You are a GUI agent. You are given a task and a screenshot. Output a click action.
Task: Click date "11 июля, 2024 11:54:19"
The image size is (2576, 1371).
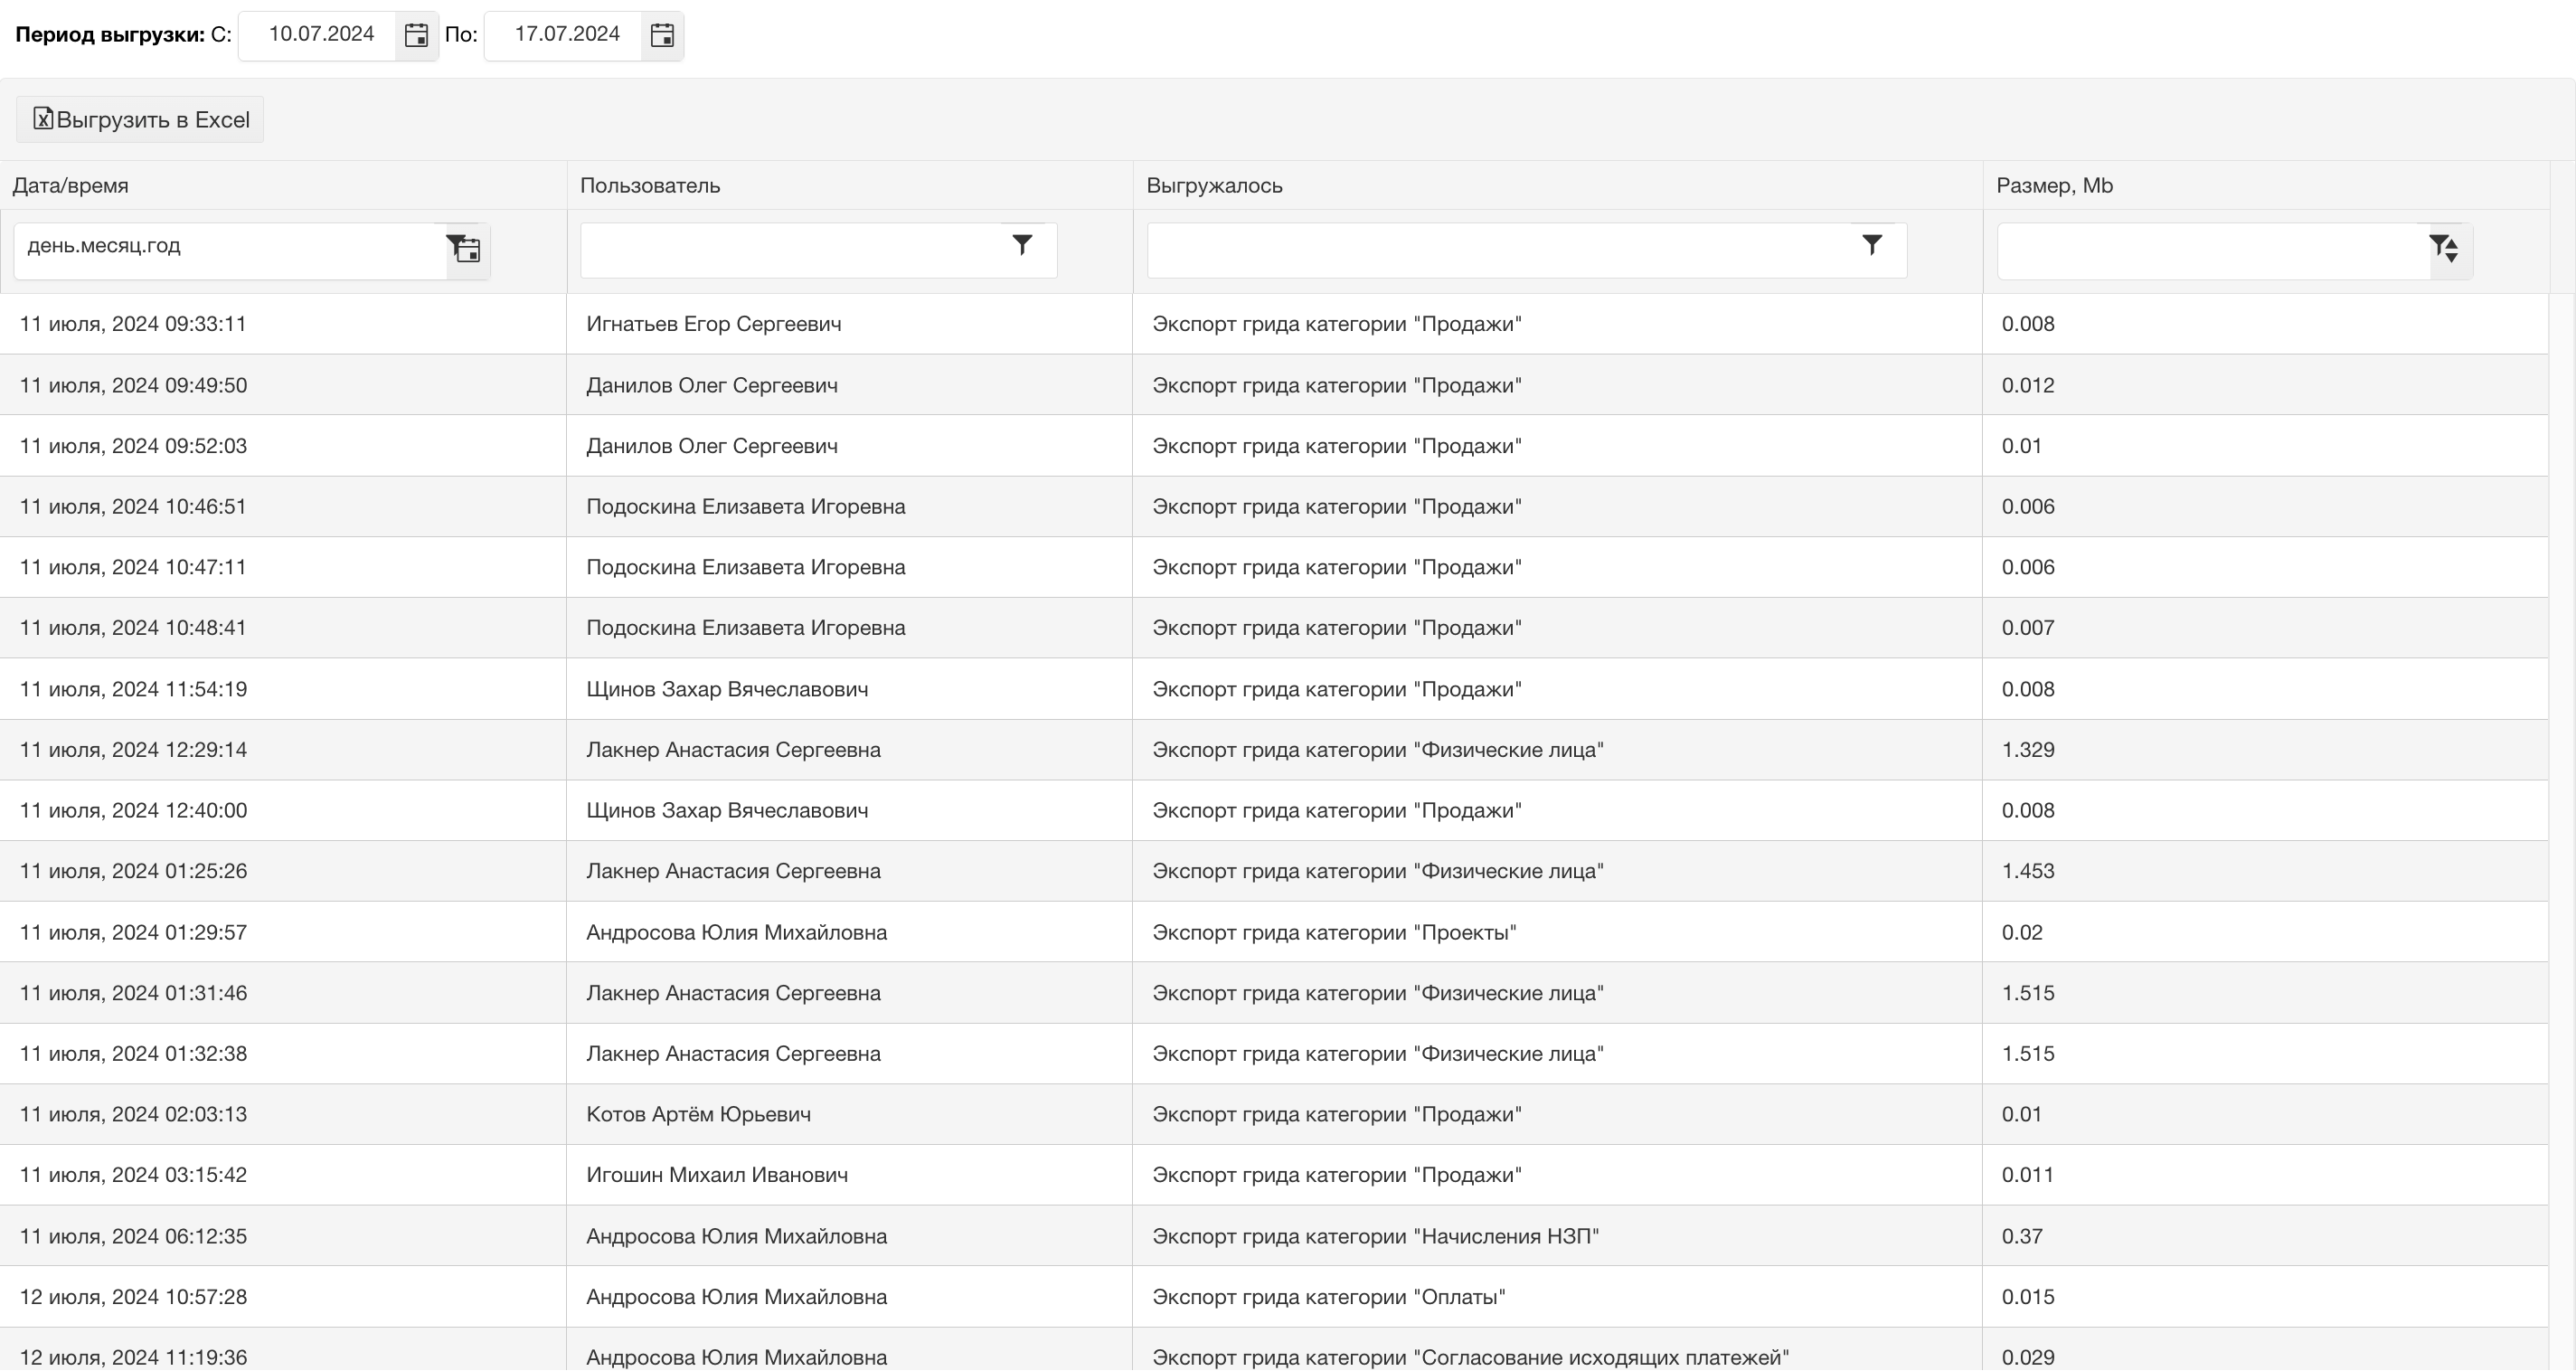click(133, 689)
